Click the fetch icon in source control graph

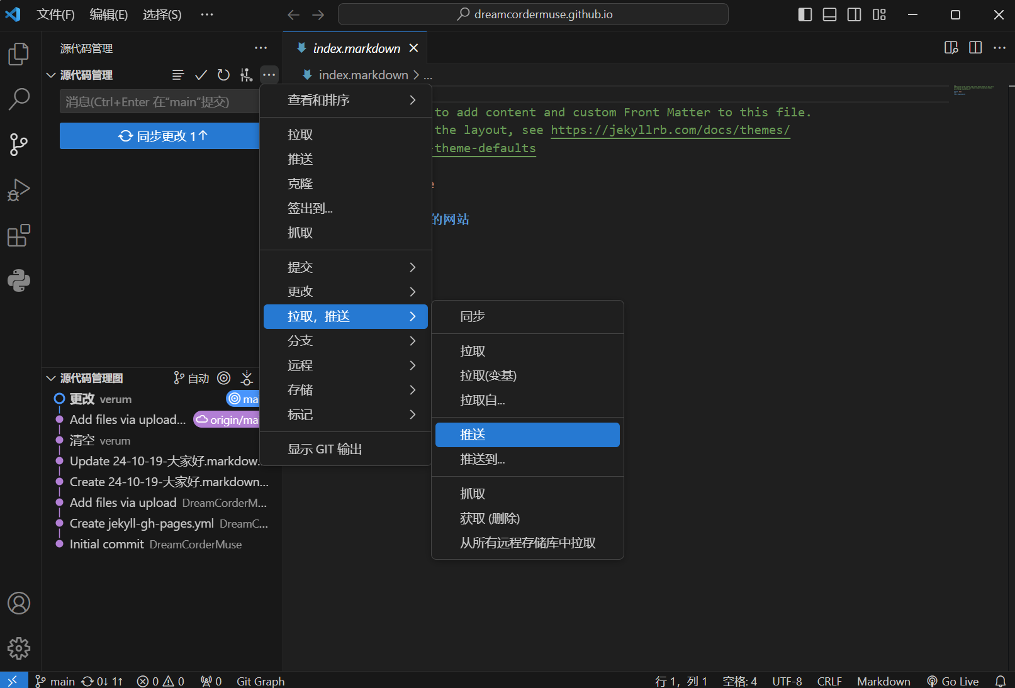tap(247, 378)
